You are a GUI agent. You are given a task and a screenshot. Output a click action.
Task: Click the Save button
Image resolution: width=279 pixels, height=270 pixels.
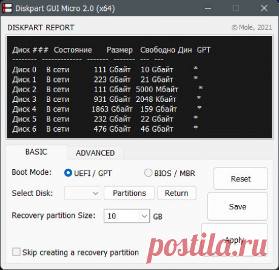pos(238,206)
